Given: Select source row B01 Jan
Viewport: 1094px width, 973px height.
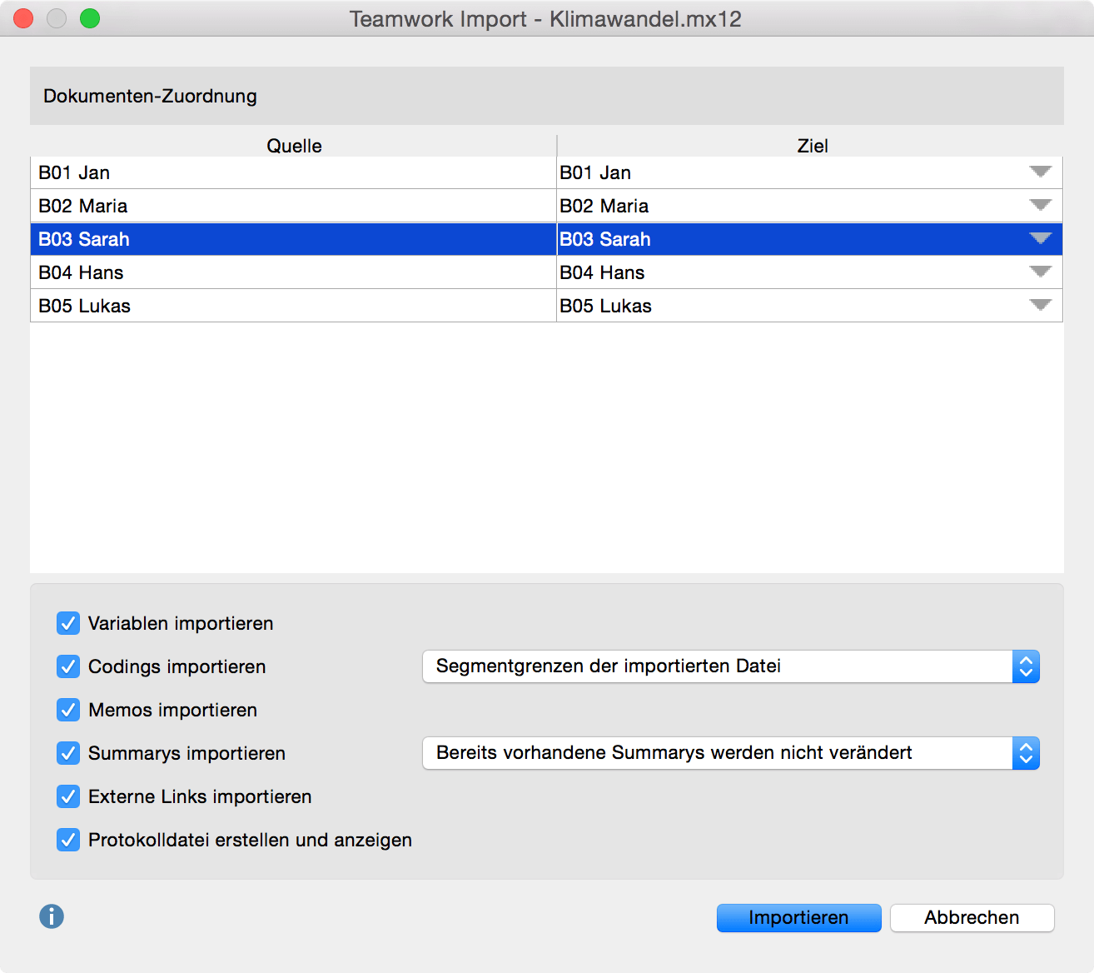Looking at the screenshot, I should (x=293, y=172).
